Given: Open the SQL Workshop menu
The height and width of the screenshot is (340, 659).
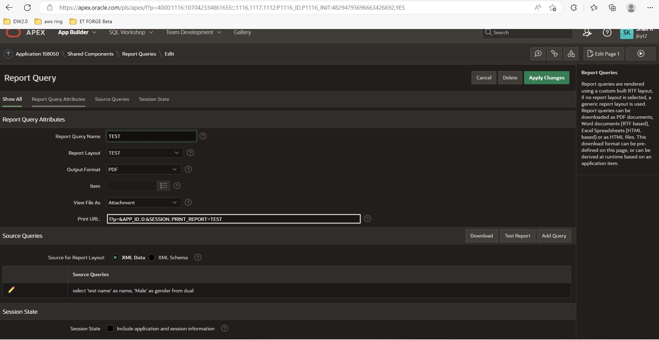Looking at the screenshot, I should (x=131, y=32).
